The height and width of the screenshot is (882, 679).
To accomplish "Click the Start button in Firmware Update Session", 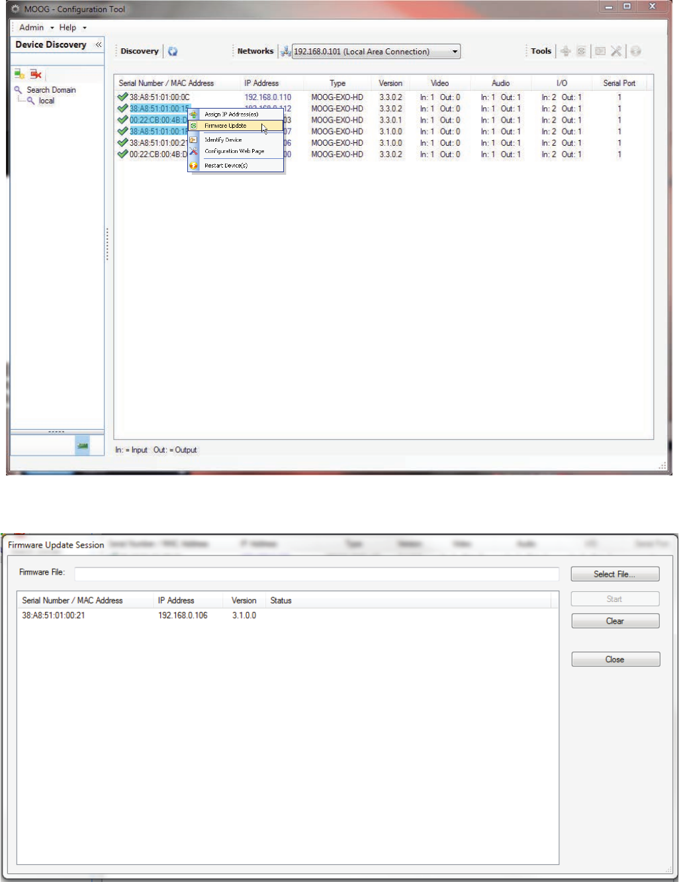I will [x=615, y=599].
